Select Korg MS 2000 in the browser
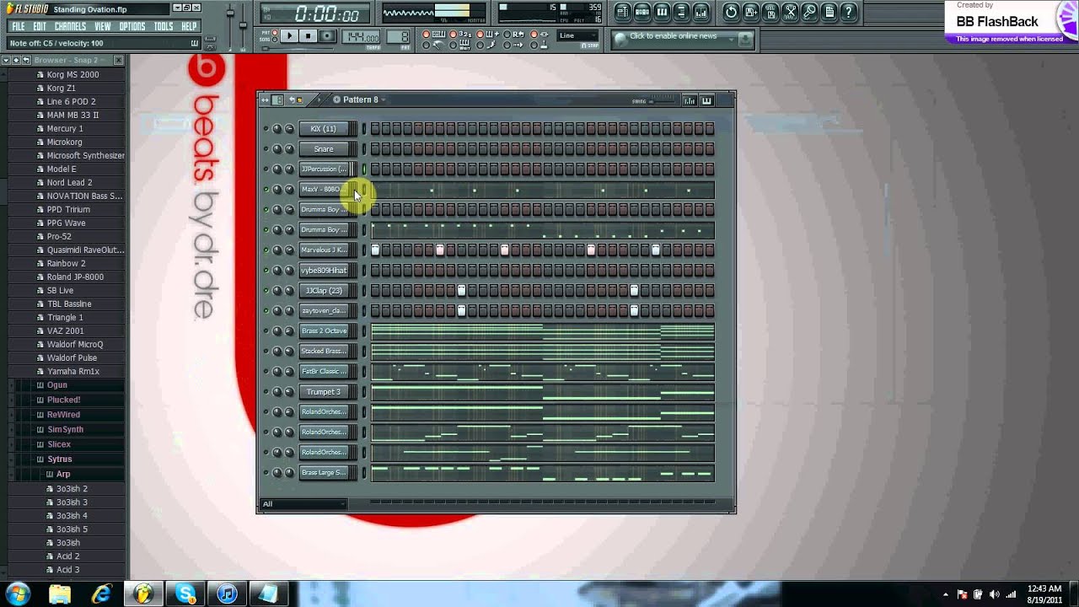 (x=72, y=74)
